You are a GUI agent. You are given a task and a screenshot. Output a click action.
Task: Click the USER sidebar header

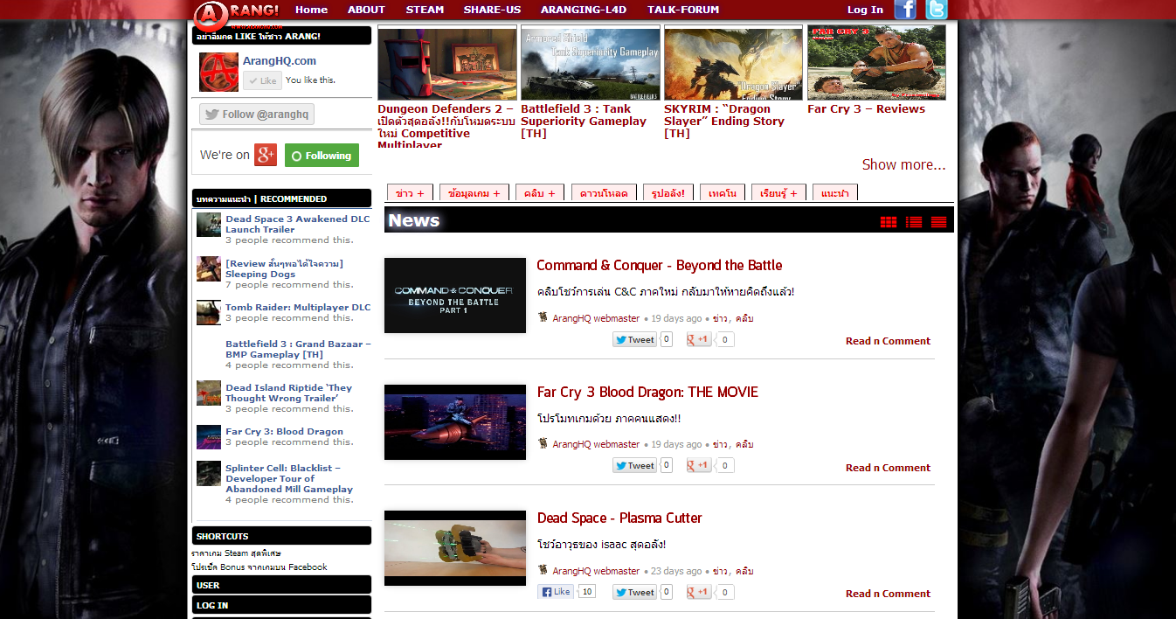tap(281, 585)
